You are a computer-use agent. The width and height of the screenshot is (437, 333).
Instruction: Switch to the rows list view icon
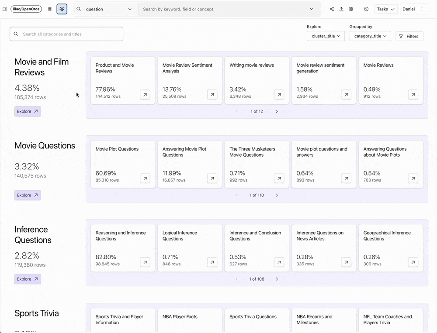coord(50,9)
